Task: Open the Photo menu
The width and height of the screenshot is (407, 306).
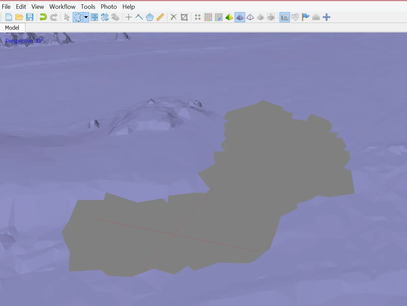Action: point(109,7)
